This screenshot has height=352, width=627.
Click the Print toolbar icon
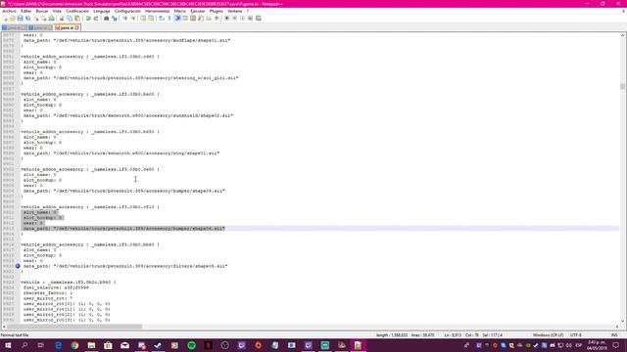[x=52, y=19]
